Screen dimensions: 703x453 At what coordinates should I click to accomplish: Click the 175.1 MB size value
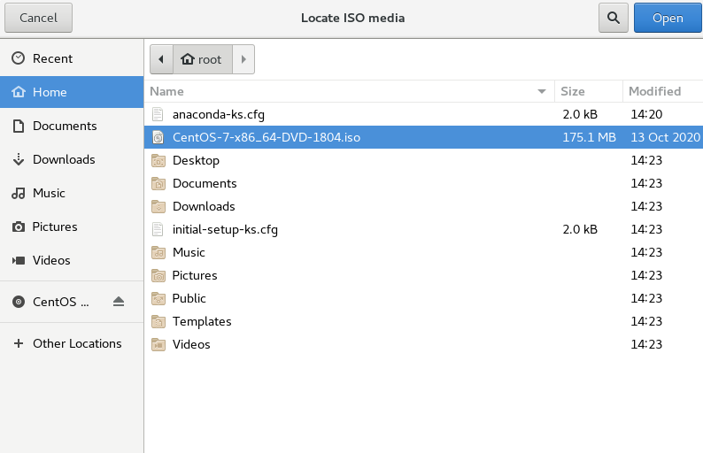point(589,137)
